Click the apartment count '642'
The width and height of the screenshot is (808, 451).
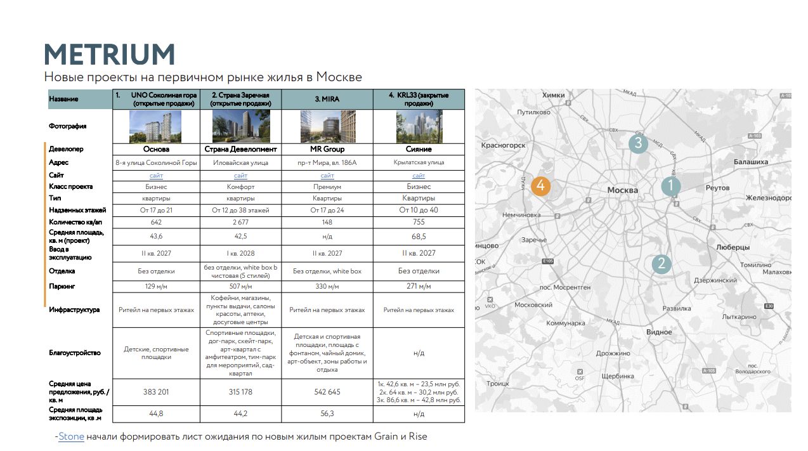[156, 222]
